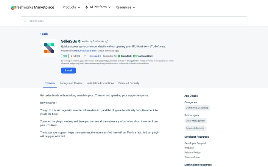Open the Privacy & Security tab
Image resolution: width=268 pixels, height=167 pixels.
[129, 83]
